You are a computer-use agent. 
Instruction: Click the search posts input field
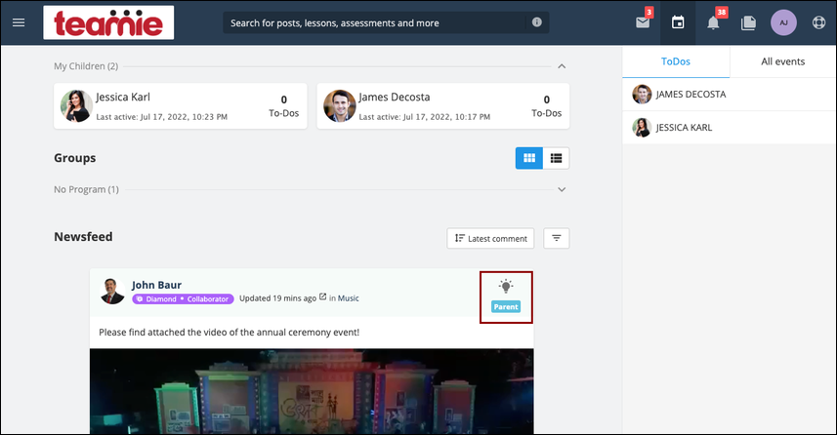pyautogui.click(x=375, y=23)
